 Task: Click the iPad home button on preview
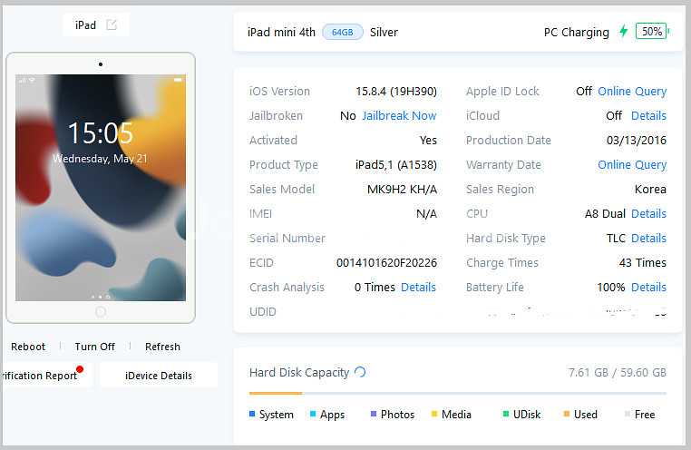click(101, 312)
